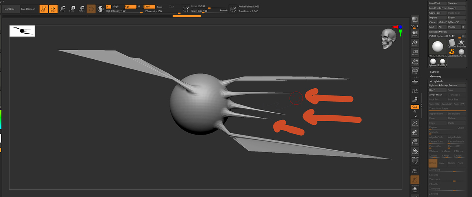This screenshot has height=197, width=472.
Task: Collapse the ArrayMesh section
Action: click(437, 81)
